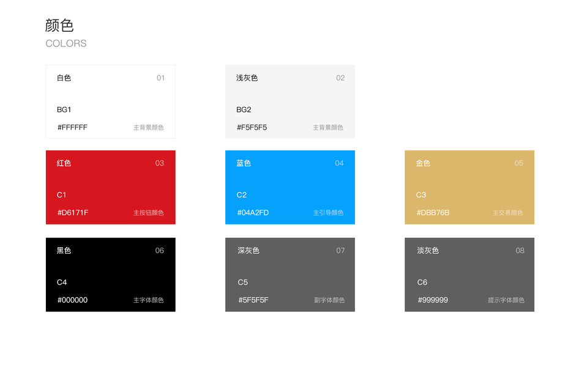Click the hex code #5F5F5F
Screen dimensions: 587x367
(x=253, y=300)
